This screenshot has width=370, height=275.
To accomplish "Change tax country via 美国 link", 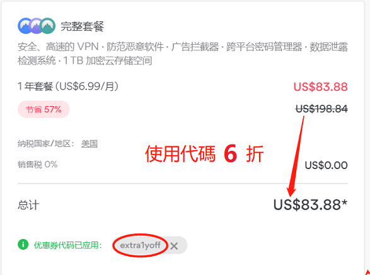I will 90,144.
